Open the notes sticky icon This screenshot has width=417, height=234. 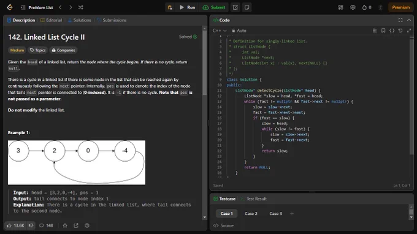point(247,7)
